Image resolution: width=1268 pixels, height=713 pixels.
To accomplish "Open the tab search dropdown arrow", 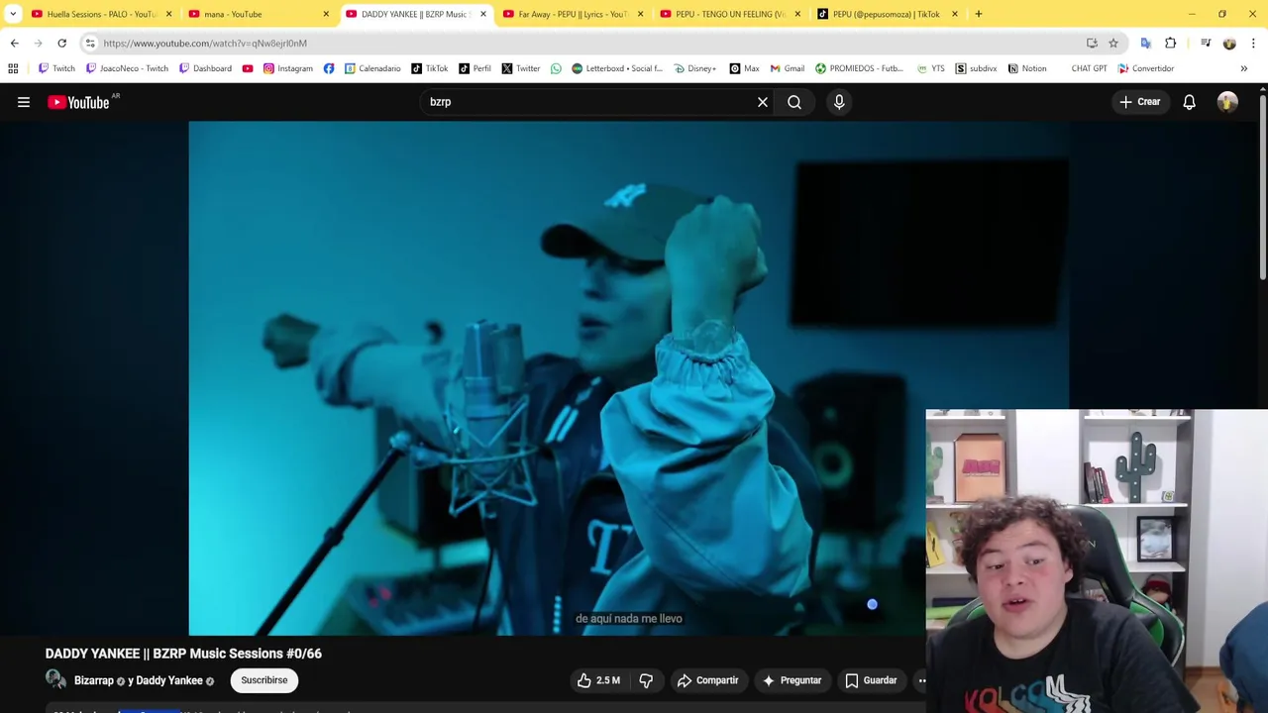I will [13, 14].
